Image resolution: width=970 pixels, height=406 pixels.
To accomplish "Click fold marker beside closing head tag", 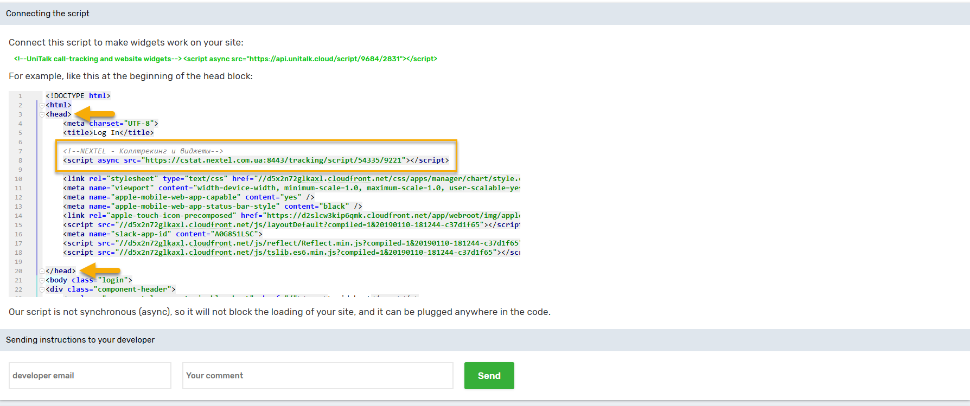I will click(x=42, y=271).
